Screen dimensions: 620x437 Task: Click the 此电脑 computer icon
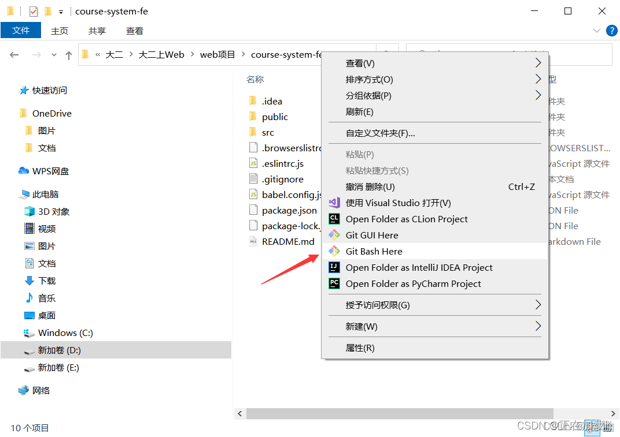[x=24, y=194]
